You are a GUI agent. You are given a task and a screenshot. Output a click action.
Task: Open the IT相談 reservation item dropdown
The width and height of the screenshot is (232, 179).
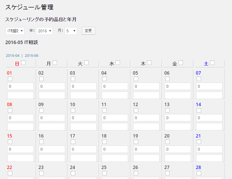click(15, 31)
